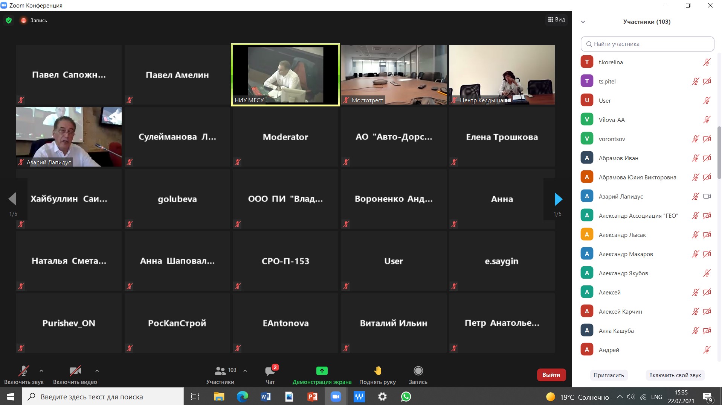Toggle Включить звук microphone button
722x405 pixels.
pos(24,375)
